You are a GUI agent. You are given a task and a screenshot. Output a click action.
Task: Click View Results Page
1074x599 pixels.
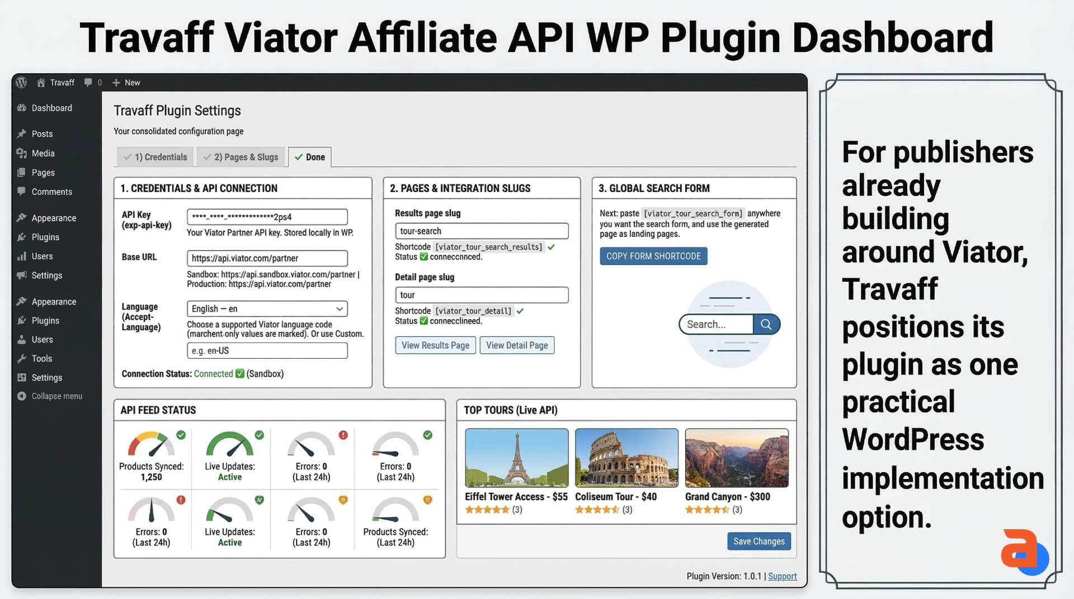[x=435, y=345]
